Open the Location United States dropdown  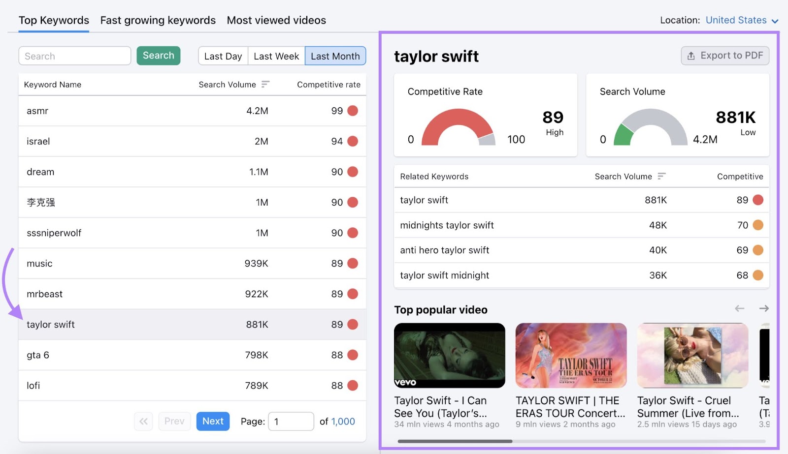736,20
